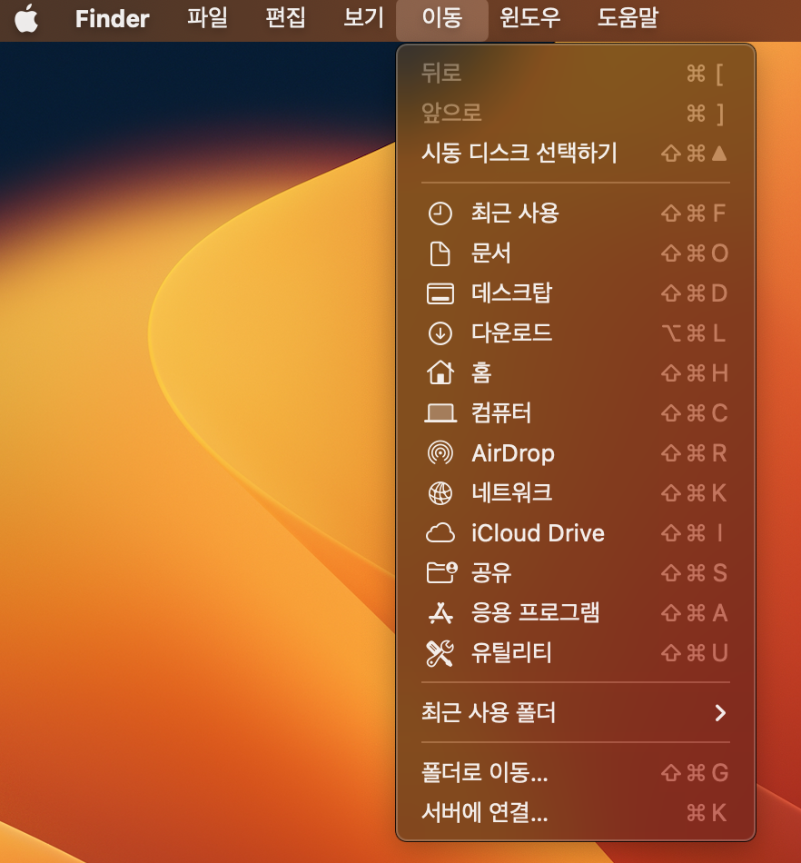Click the iCloud Drive cloud icon
This screenshot has height=863, width=801.
click(440, 533)
